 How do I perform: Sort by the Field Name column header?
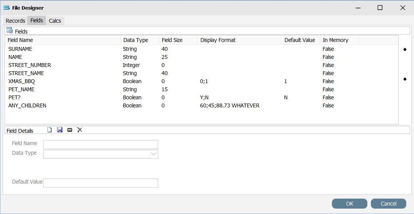pyautogui.click(x=63, y=40)
